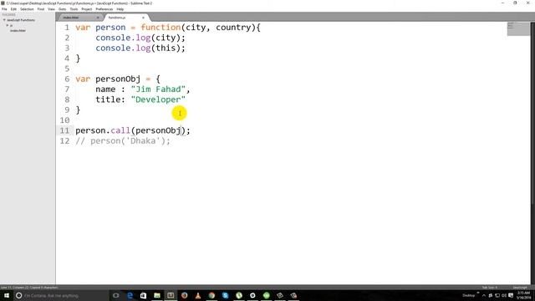Image resolution: width=535 pixels, height=301 pixels.
Task: Collapse the JavaScript Functions folder
Action: pos(4,20)
